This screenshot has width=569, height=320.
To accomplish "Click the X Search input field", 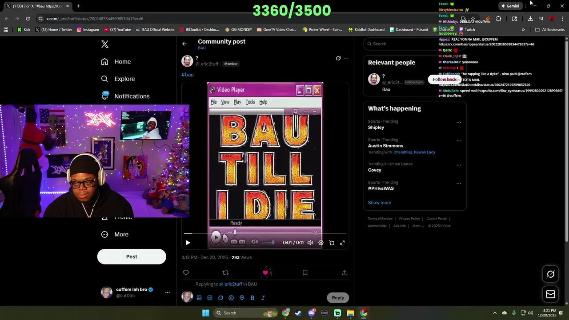I will [414, 44].
